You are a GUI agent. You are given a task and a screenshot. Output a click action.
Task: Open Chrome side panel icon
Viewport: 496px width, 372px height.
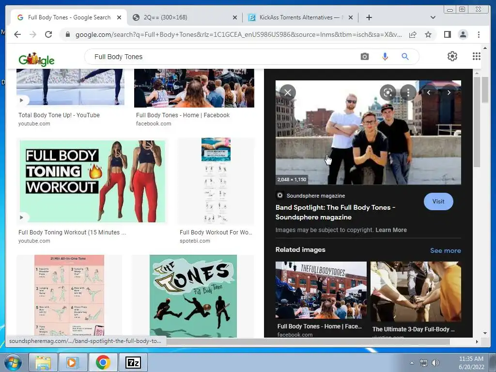[x=447, y=34]
